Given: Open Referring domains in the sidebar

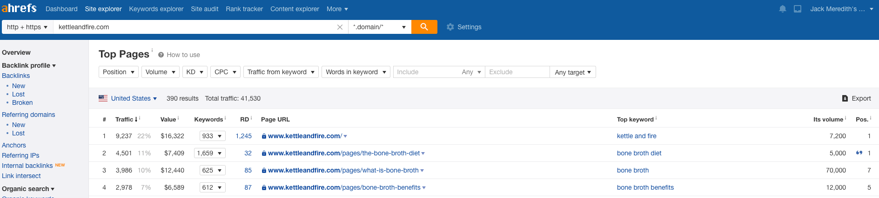Looking at the screenshot, I should click(28, 115).
